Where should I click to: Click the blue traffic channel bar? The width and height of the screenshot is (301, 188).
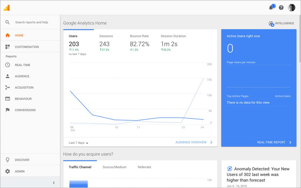[x=78, y=184]
